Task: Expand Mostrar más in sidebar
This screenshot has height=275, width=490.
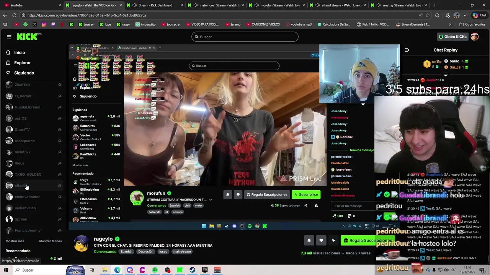Action: tap(15, 241)
